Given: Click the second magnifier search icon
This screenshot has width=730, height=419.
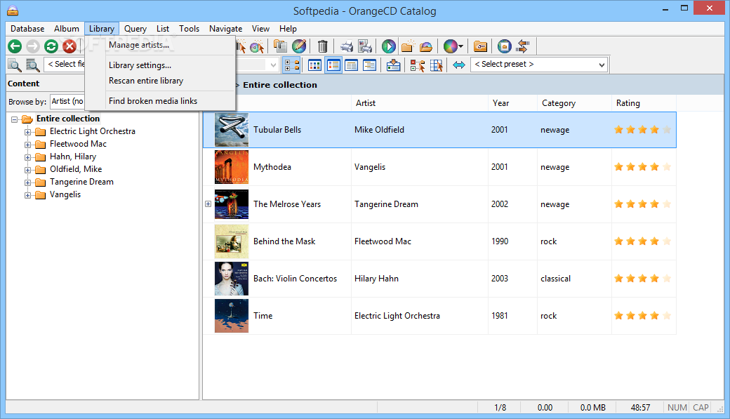Looking at the screenshot, I should tap(32, 65).
